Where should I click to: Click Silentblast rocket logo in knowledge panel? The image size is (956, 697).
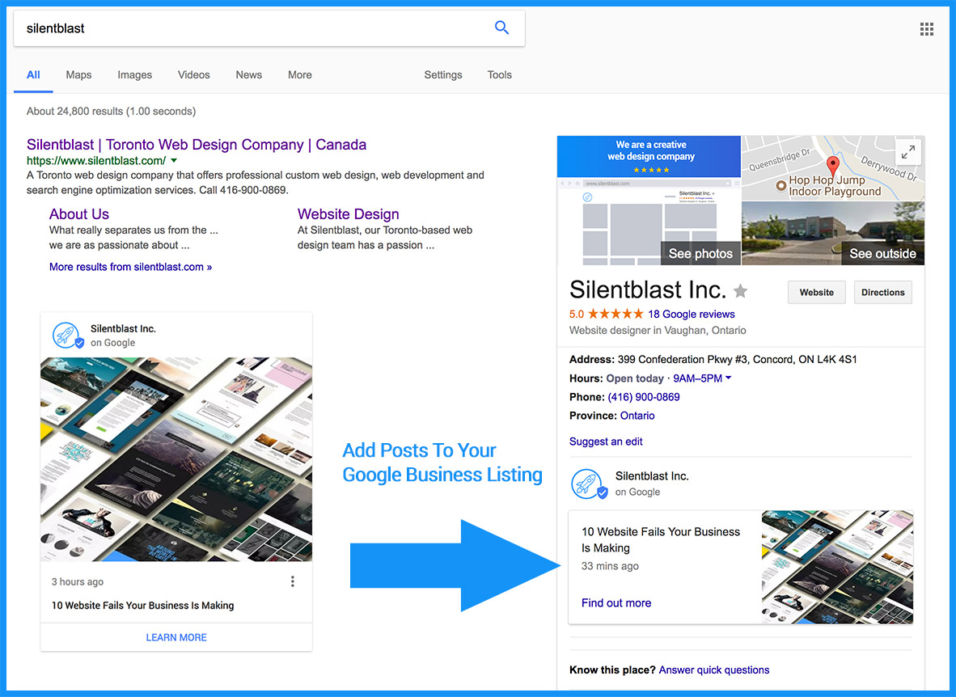coord(588,484)
